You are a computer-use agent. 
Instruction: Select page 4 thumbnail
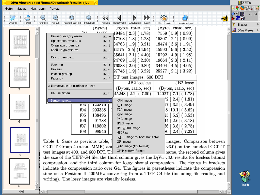[x=19, y=107]
